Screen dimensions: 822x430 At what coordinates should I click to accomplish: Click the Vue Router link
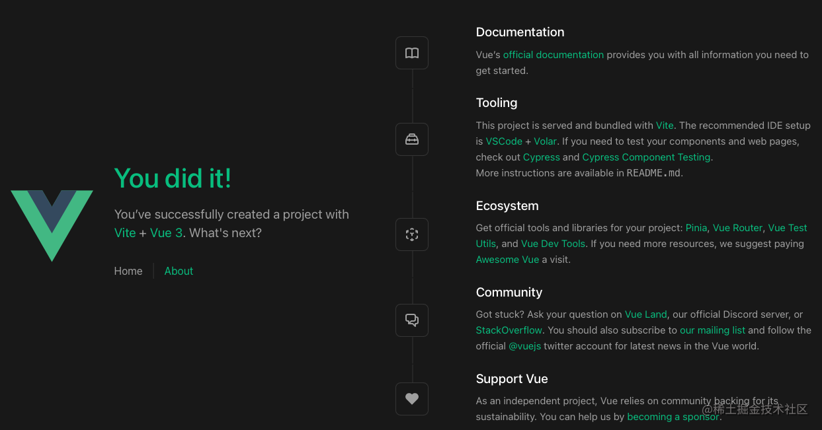pos(737,227)
